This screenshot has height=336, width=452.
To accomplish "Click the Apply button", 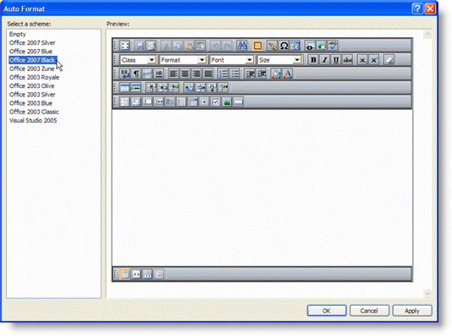I will (412, 311).
